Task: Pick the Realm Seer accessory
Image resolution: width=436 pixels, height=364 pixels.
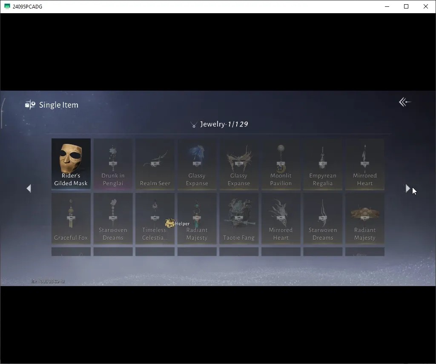Action: click(155, 164)
